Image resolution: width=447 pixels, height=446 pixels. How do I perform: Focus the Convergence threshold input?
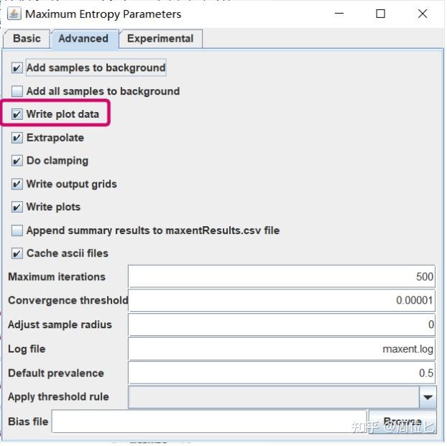282,300
